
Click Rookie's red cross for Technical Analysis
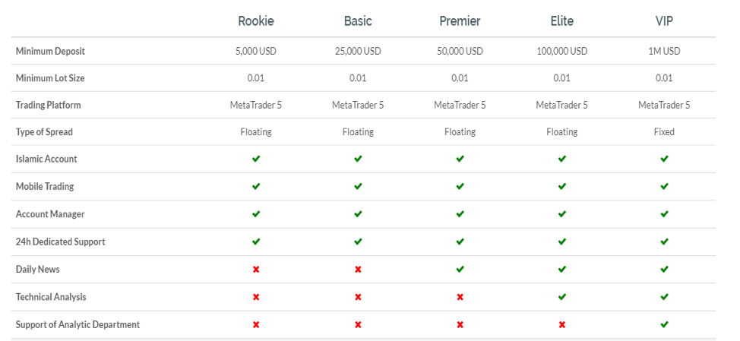point(256,297)
